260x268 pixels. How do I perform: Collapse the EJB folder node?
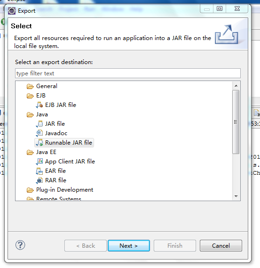(31, 96)
